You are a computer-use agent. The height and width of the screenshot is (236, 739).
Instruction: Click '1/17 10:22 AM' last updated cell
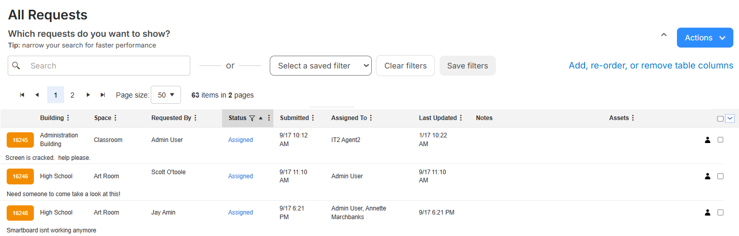coord(433,140)
